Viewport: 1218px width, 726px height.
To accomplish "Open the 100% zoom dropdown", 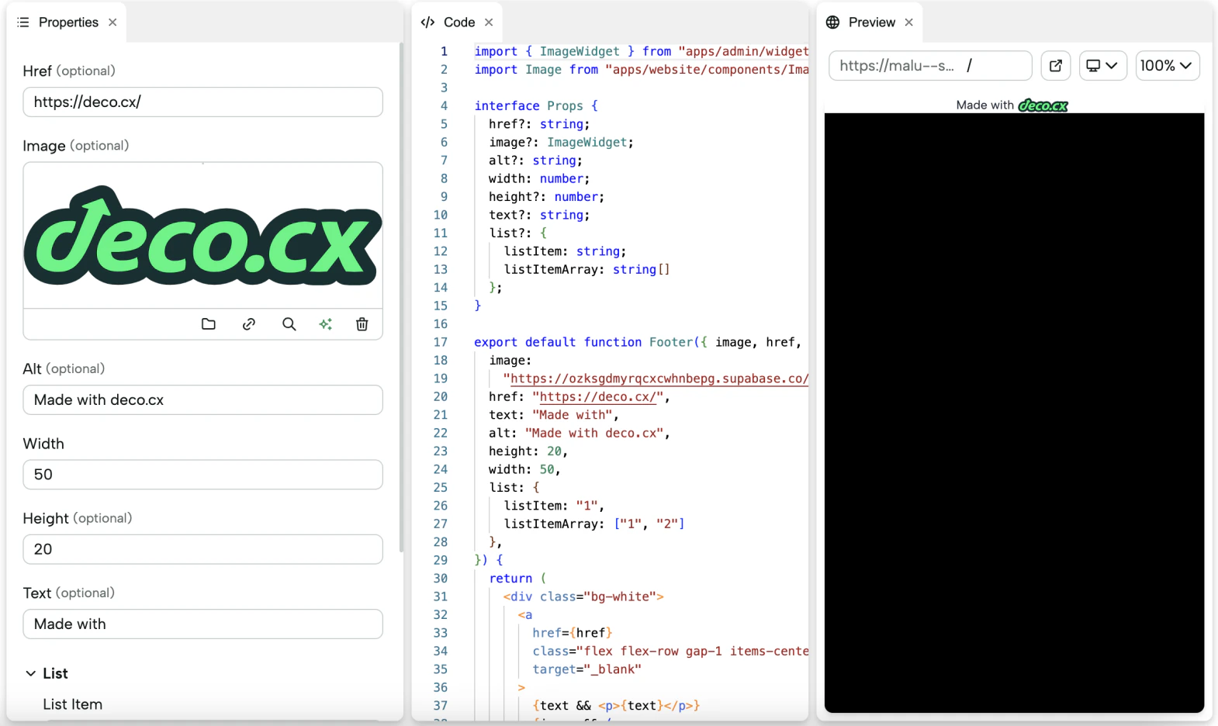I will pos(1167,66).
